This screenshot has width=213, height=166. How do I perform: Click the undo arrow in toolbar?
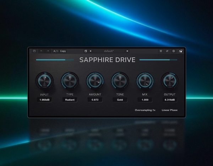(41, 51)
